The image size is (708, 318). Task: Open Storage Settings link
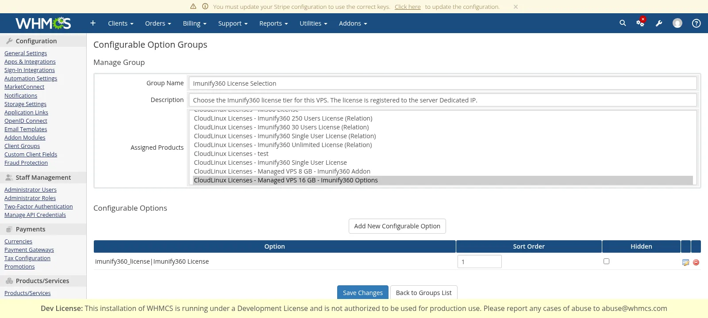[25, 104]
